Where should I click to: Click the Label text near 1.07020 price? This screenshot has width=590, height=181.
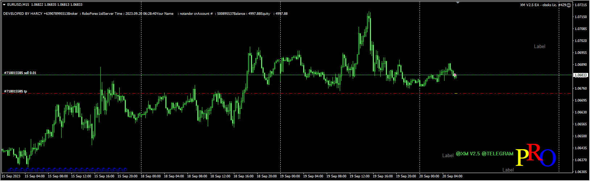540,46
